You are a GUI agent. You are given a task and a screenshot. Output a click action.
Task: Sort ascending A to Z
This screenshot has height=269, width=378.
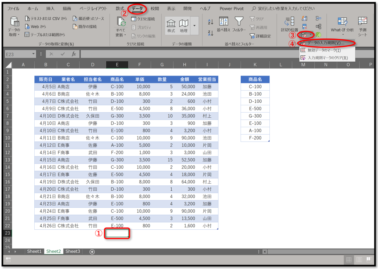211,22
